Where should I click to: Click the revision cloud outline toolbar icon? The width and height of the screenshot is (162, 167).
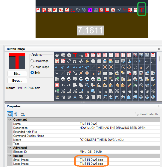(78, 10)
